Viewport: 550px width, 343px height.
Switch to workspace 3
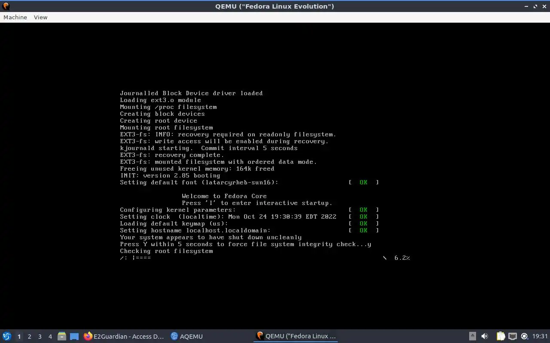[x=40, y=337]
